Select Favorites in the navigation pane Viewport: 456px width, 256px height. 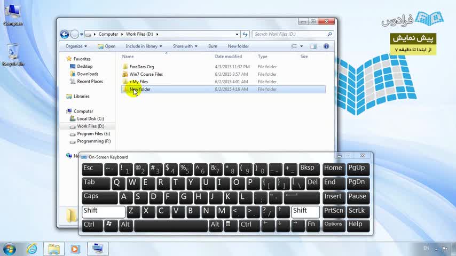[x=82, y=59]
